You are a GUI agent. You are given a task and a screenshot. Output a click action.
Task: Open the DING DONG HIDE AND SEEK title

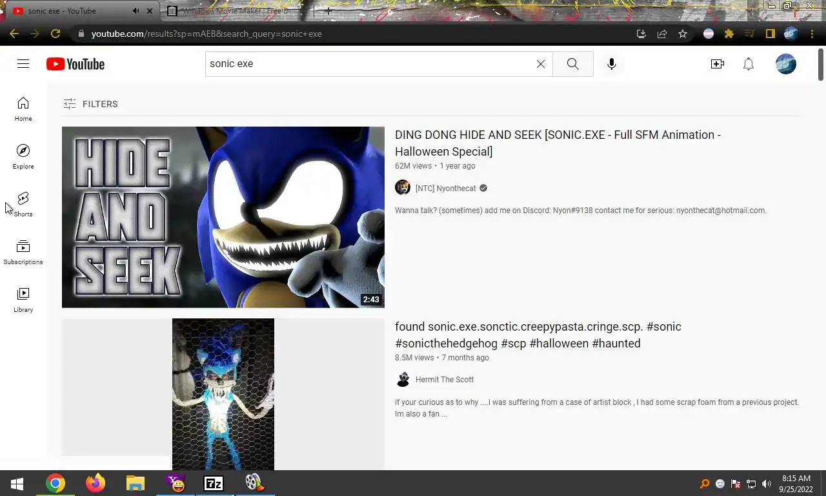[558, 143]
